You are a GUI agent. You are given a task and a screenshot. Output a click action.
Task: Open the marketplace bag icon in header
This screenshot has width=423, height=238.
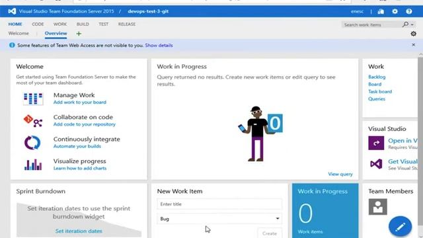point(381,11)
